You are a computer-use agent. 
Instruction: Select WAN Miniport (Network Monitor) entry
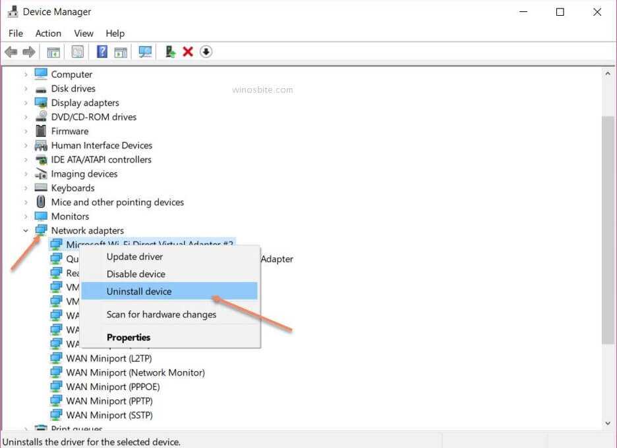coord(135,372)
